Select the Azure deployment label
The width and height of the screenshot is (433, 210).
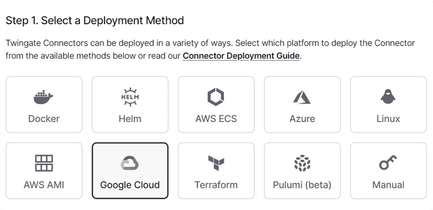click(302, 119)
